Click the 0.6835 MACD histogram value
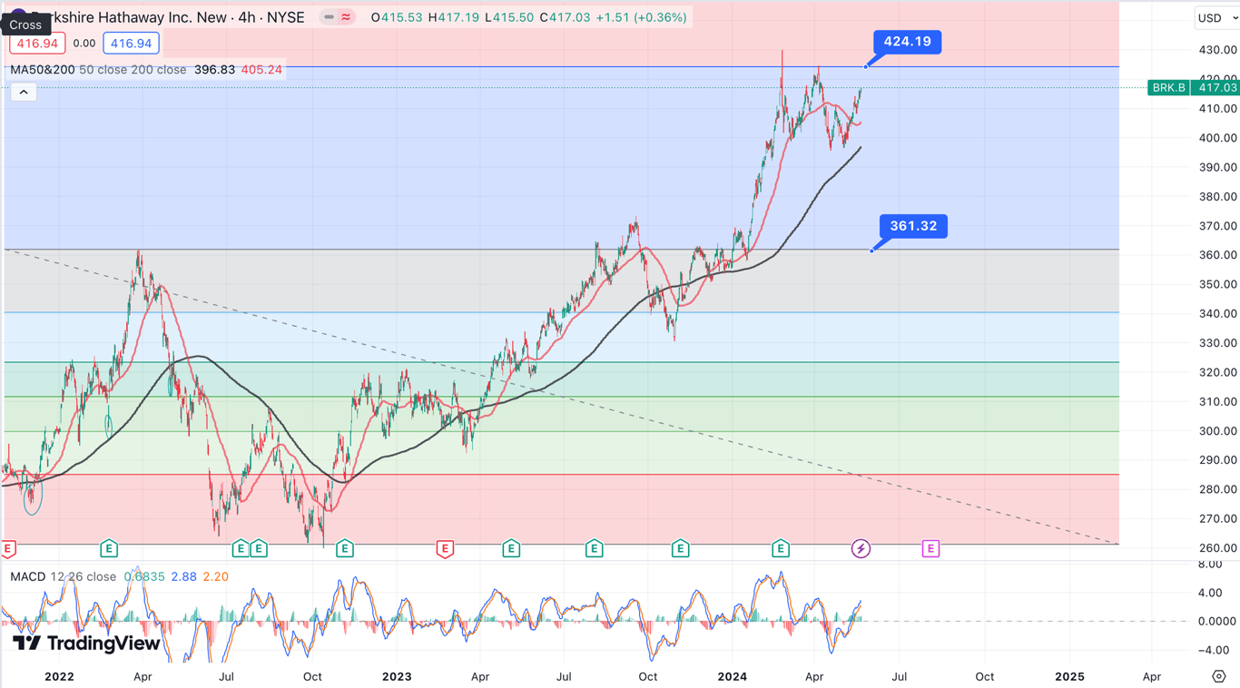The width and height of the screenshot is (1240, 688). 144,576
